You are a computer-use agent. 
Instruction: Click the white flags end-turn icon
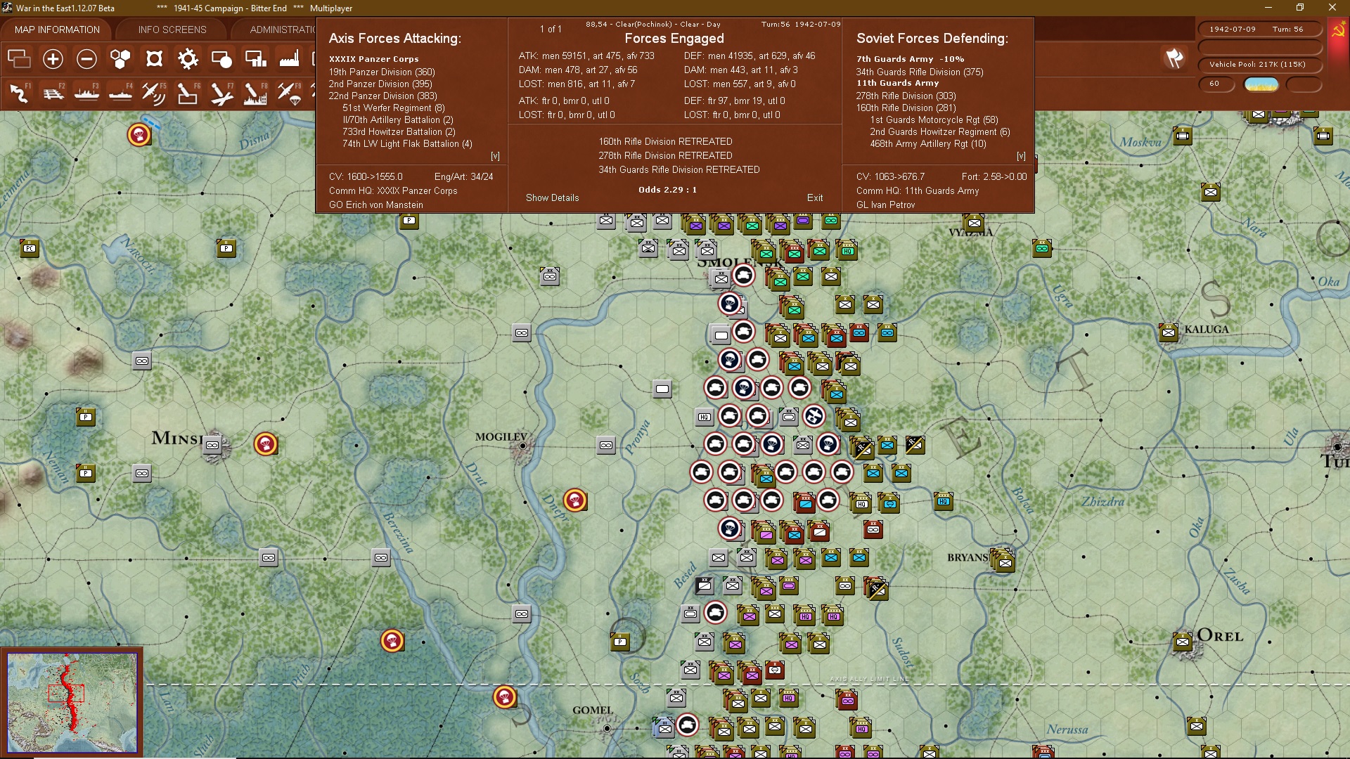1174,58
